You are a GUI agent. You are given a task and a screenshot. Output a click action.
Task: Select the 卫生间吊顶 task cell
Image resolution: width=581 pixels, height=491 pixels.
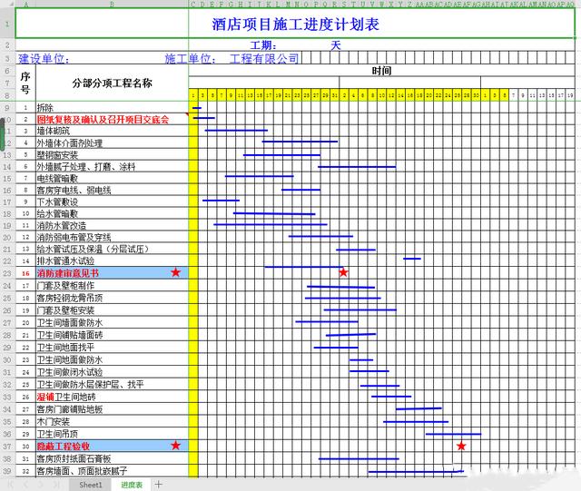coord(113,434)
